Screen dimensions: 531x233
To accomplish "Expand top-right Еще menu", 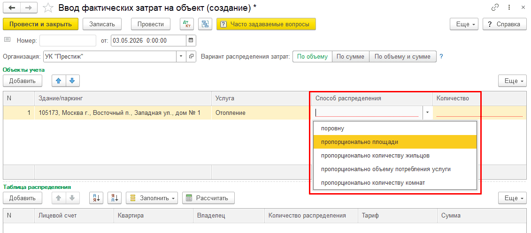I will (463, 24).
